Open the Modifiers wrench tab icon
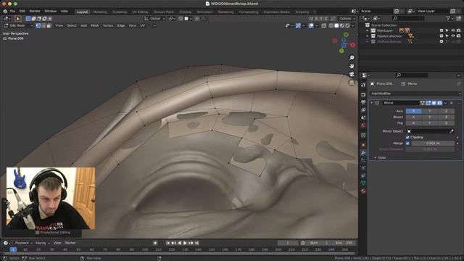 (x=363, y=153)
